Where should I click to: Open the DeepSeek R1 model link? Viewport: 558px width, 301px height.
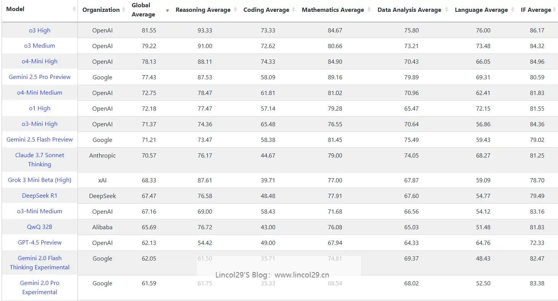pos(40,196)
